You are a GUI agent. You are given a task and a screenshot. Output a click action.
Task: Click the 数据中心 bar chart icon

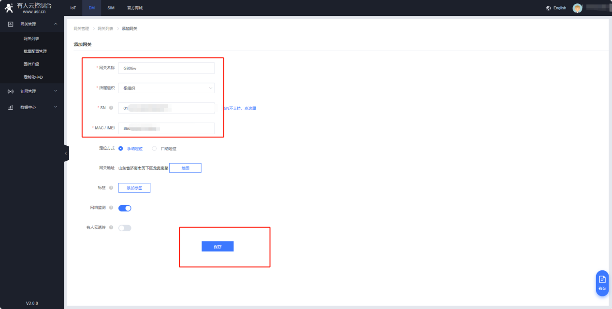click(x=11, y=107)
